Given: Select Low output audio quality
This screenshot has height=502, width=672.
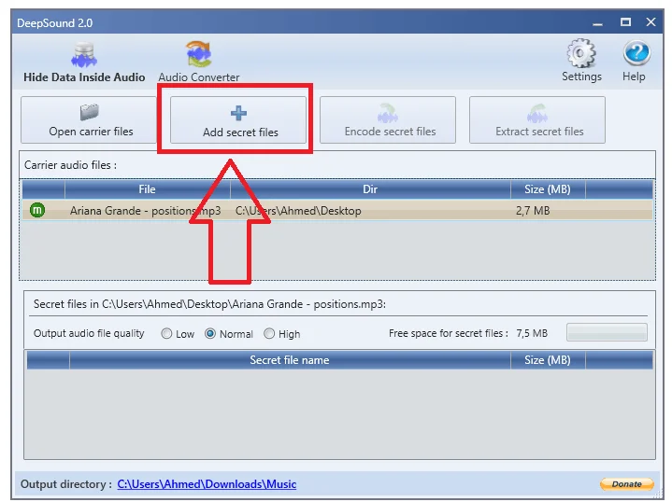Looking at the screenshot, I should (167, 334).
